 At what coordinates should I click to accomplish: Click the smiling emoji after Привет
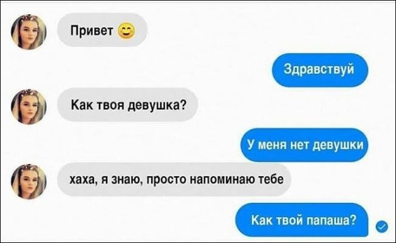click(126, 31)
